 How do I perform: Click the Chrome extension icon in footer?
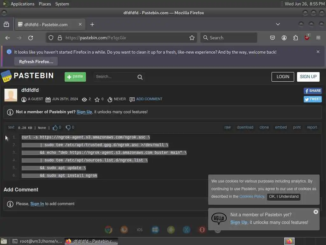click(109, 230)
